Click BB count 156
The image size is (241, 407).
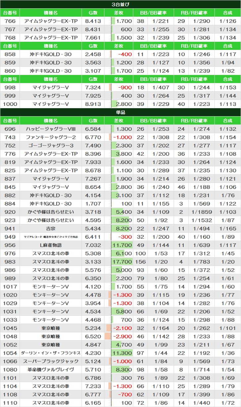tap(141, 262)
